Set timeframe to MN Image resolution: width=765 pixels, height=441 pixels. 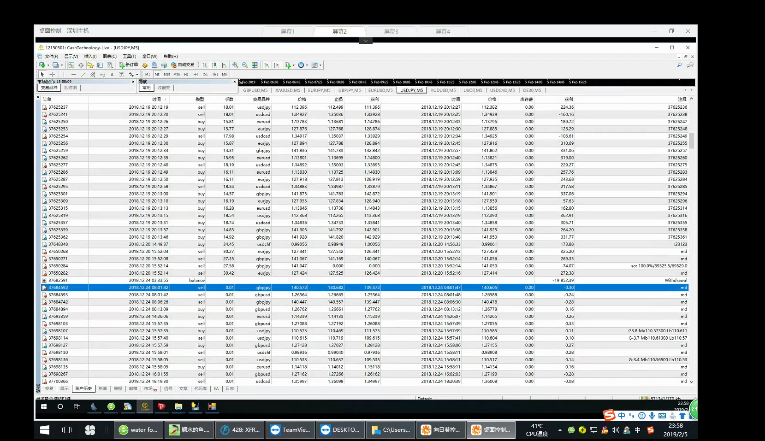pyautogui.click(x=225, y=74)
